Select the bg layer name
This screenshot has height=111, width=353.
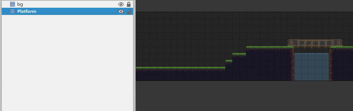pyautogui.click(x=20, y=4)
